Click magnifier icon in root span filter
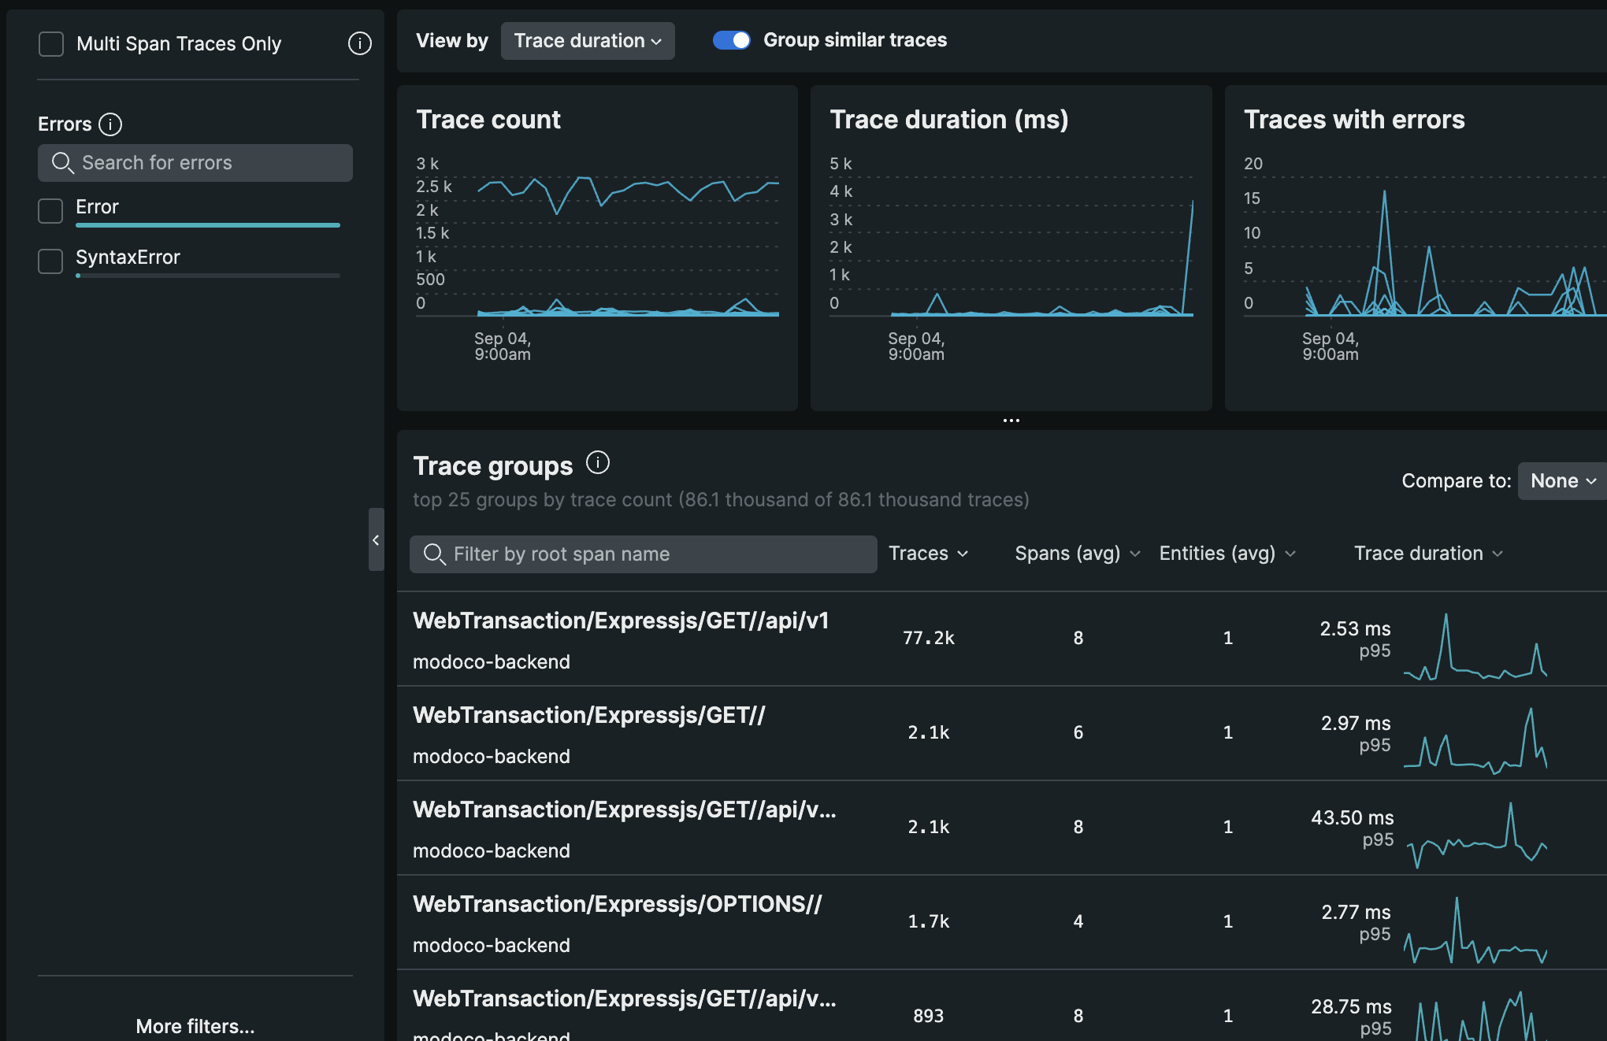The height and width of the screenshot is (1041, 1607). click(x=434, y=554)
